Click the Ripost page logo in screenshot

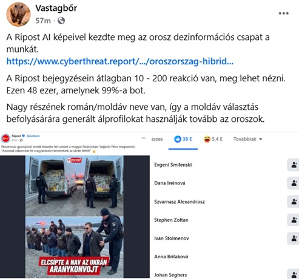click(5, 138)
